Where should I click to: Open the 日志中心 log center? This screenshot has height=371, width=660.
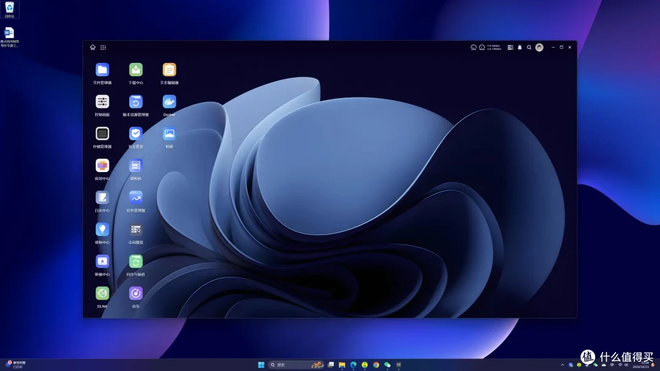(102, 198)
